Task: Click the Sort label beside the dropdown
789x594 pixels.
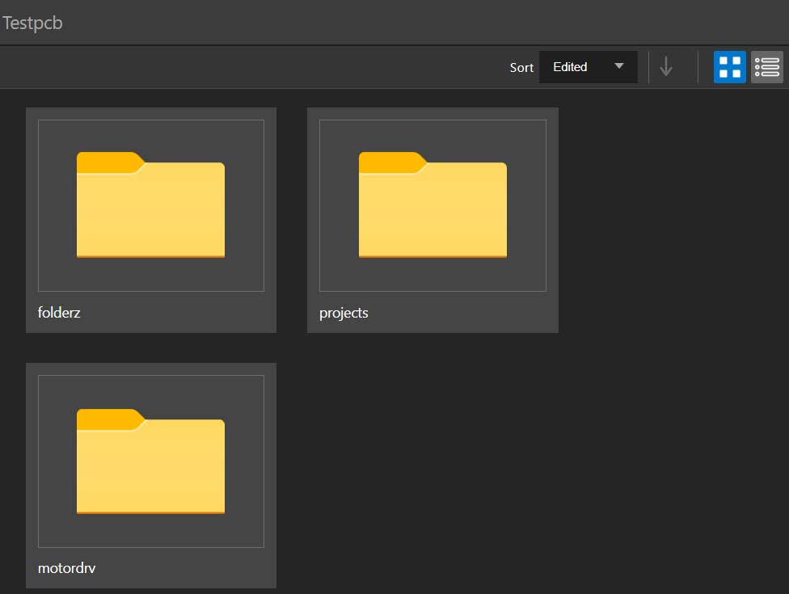Action: (521, 68)
